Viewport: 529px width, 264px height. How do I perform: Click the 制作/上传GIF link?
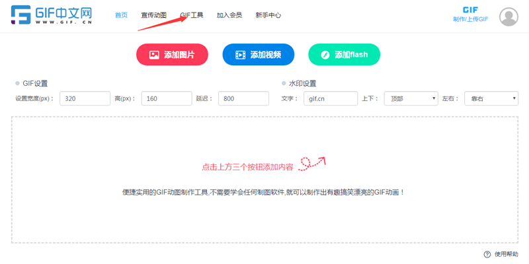point(470,20)
